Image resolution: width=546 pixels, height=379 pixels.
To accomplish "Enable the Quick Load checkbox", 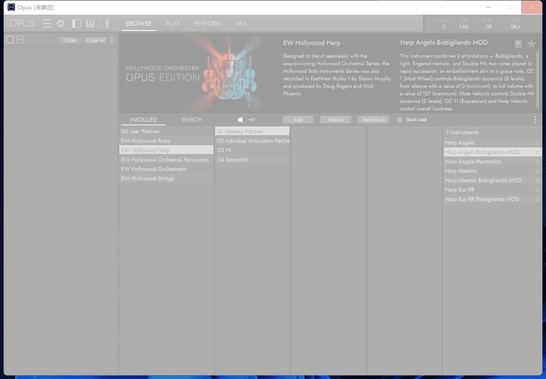I will point(400,120).
